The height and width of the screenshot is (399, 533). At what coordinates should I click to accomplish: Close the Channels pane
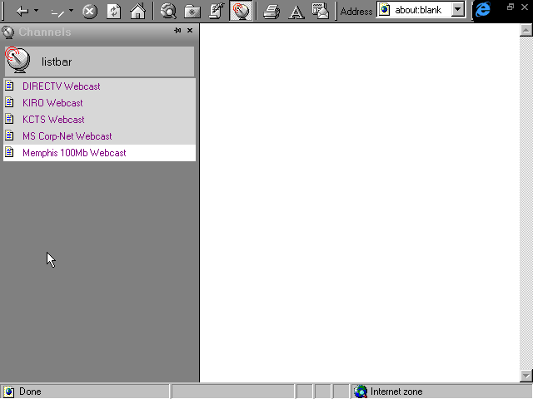(190, 31)
